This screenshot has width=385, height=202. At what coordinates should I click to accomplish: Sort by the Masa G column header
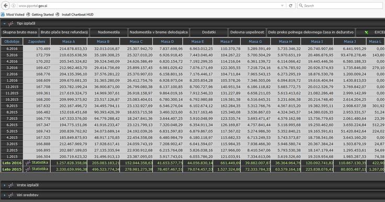256,42
